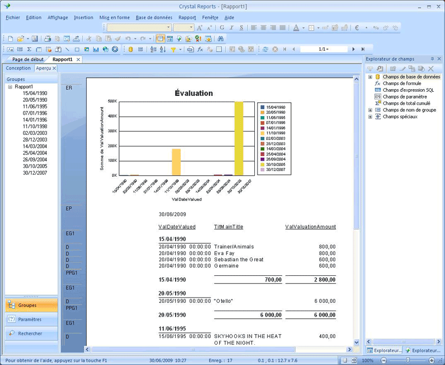The width and height of the screenshot is (445, 365).
Task: Expand Champs de base de données node
Action: (370, 77)
